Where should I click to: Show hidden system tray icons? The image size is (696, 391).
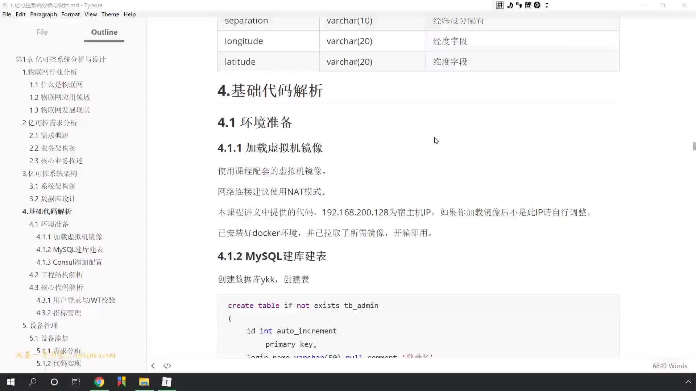[688, 382]
